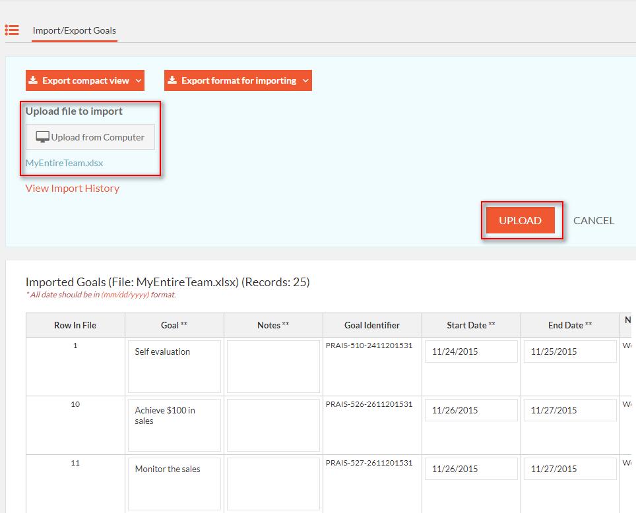Viewport: 636px width, 513px height.
Task: Click the computer monitor icon
Action: [x=42, y=137]
